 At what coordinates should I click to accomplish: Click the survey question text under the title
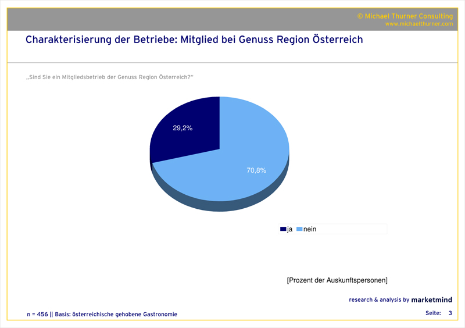point(110,77)
